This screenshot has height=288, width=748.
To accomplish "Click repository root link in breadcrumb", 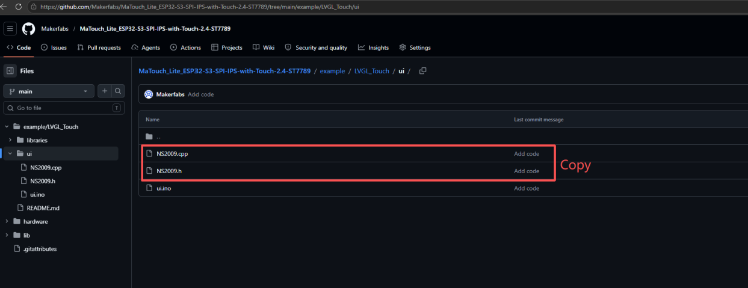I will coord(224,71).
